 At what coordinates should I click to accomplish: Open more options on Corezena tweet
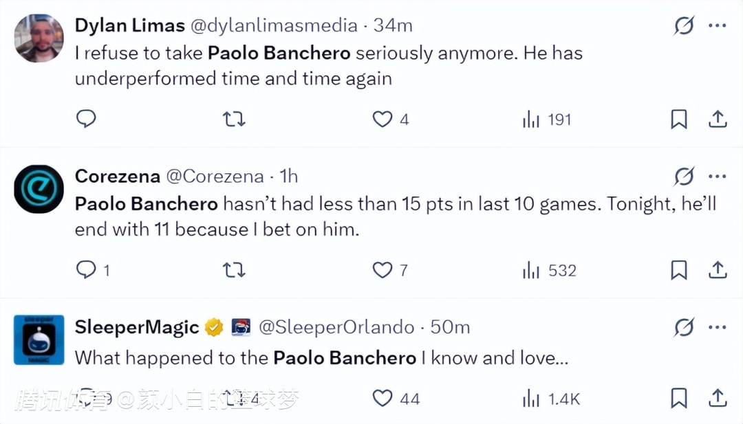(x=718, y=177)
